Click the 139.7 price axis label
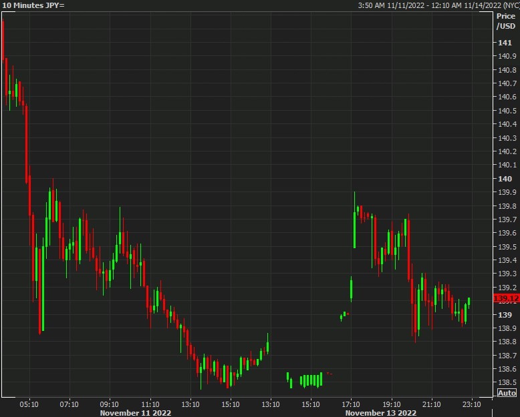Viewport: 520px width, 417px height. [x=507, y=219]
